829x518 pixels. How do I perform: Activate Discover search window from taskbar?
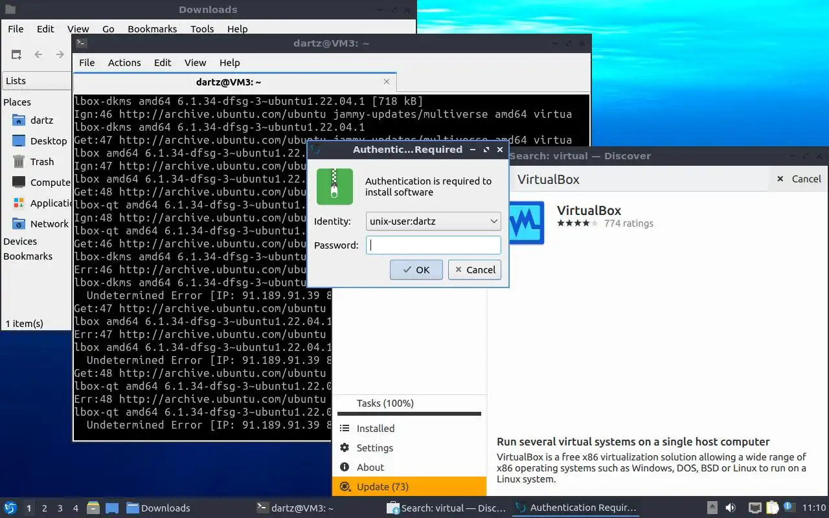445,508
